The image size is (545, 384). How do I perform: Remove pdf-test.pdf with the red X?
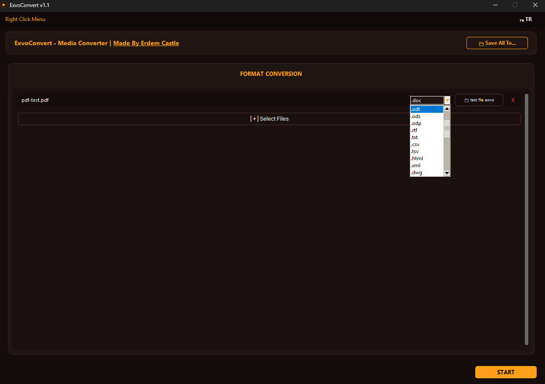pos(513,100)
